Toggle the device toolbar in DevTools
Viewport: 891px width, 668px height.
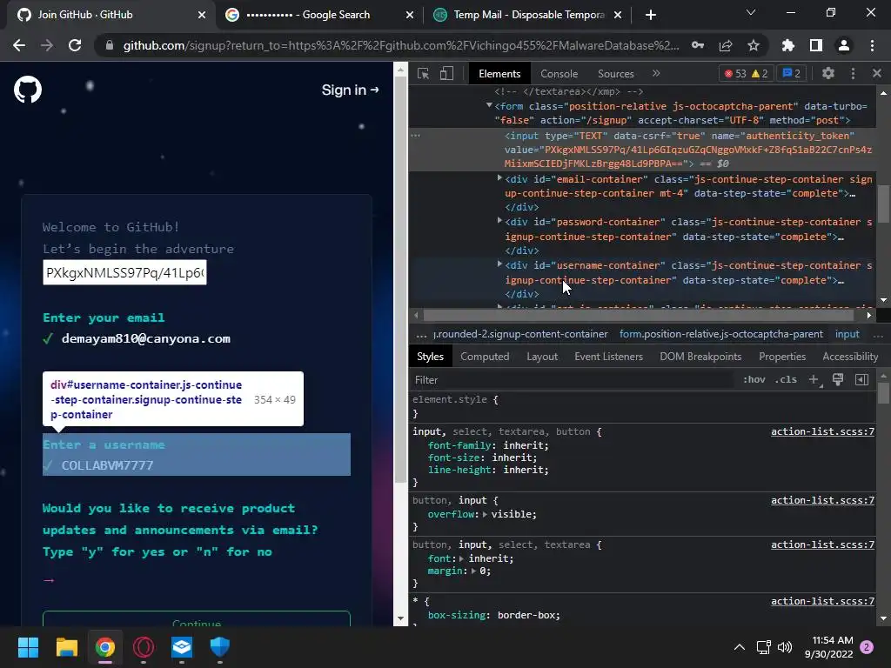point(446,73)
